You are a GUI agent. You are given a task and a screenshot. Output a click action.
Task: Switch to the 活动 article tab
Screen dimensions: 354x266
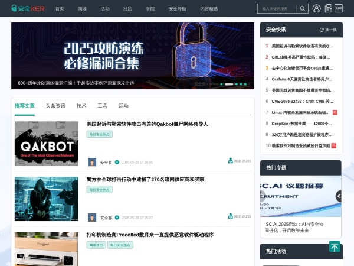click(x=123, y=106)
